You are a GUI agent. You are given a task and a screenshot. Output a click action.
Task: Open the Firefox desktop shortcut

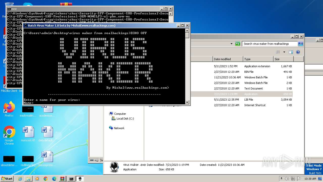(9, 109)
